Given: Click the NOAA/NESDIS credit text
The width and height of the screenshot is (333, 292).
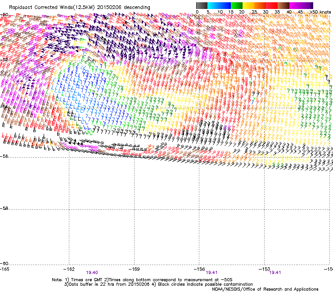Looking at the screenshot, I should (x=265, y=289).
